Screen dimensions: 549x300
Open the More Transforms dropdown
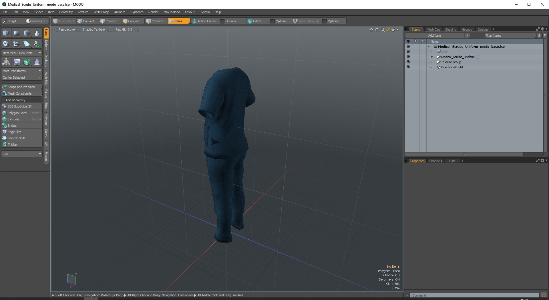click(x=22, y=71)
